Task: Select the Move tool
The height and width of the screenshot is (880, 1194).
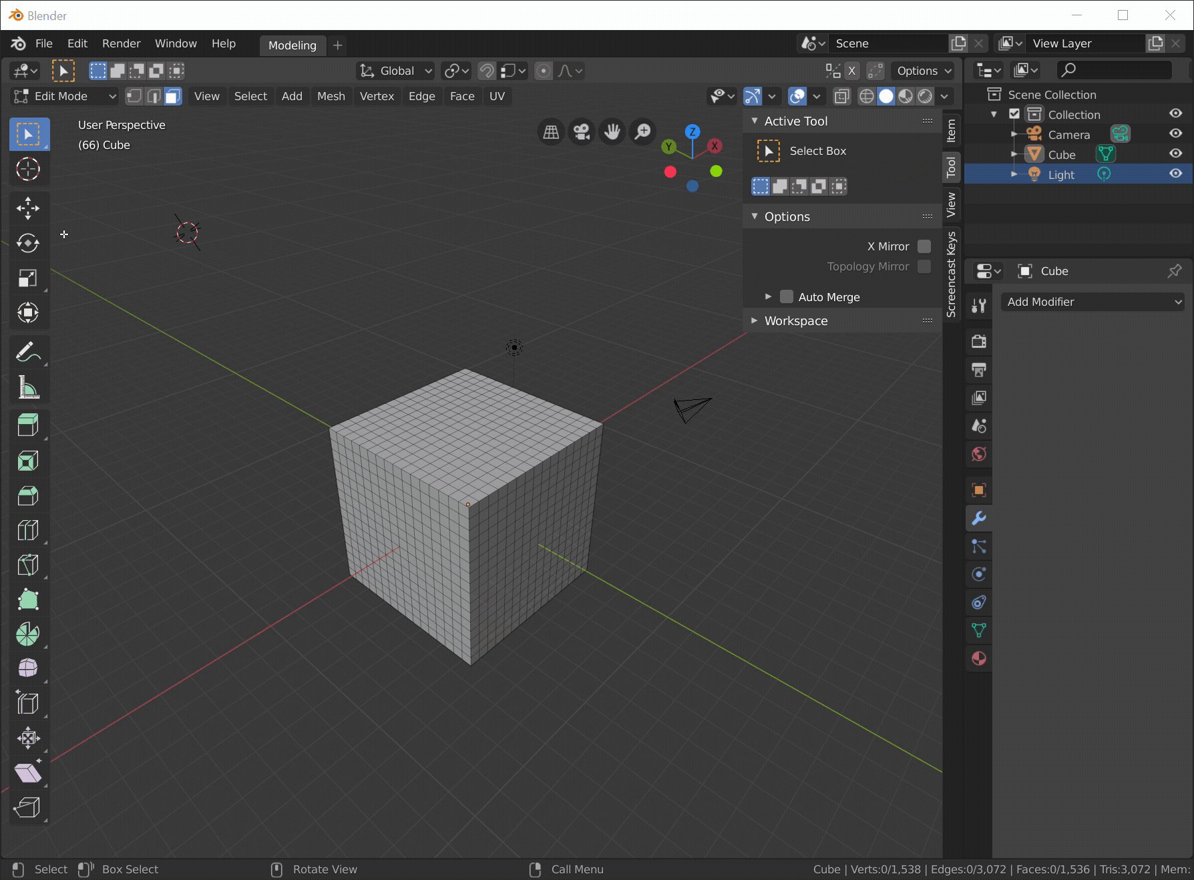Action: 29,208
